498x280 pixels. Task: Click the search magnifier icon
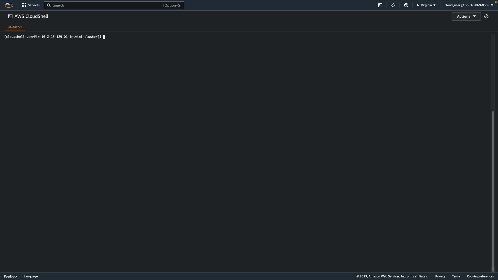pyautogui.click(x=49, y=5)
